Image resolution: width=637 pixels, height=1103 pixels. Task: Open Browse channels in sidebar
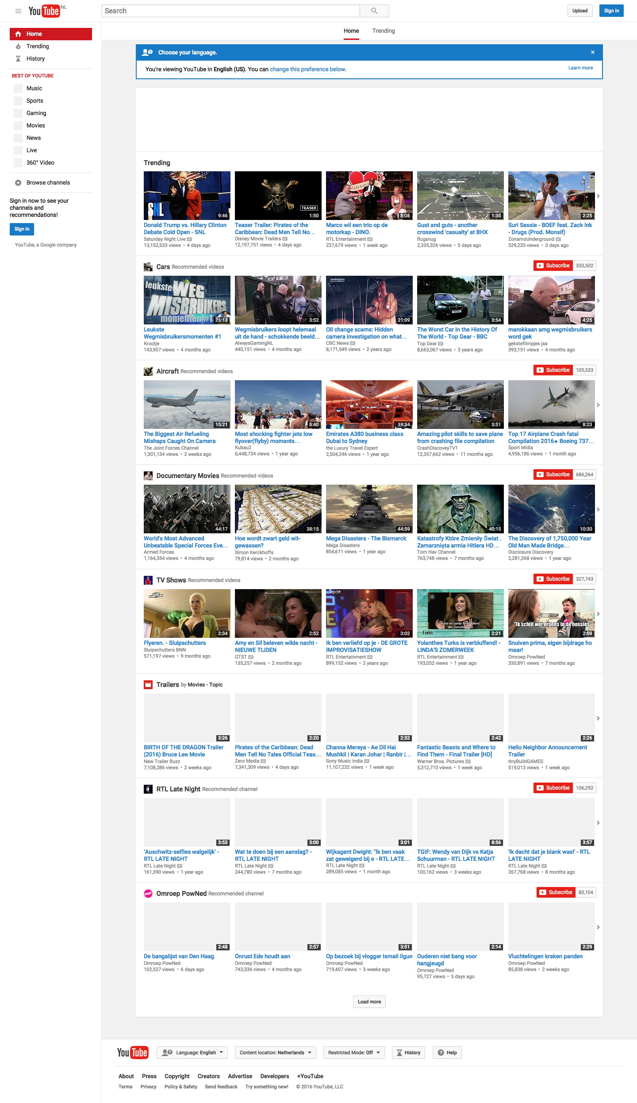click(51, 183)
